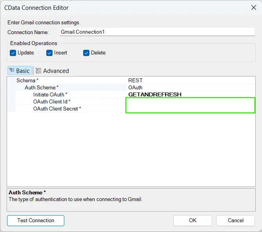The width and height of the screenshot is (262, 232).
Task: Uncheck the Update operation checkbox
Action: tap(13, 53)
